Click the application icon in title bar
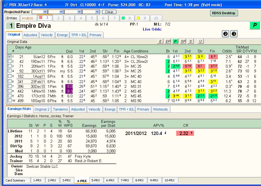This screenshot has width=261, height=186. coord(6,5)
